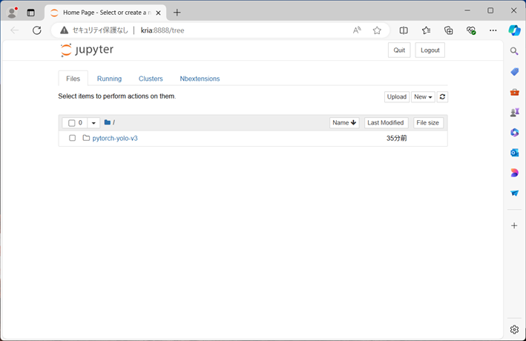Add this page to favorites
The image size is (526, 341).
pos(377,30)
